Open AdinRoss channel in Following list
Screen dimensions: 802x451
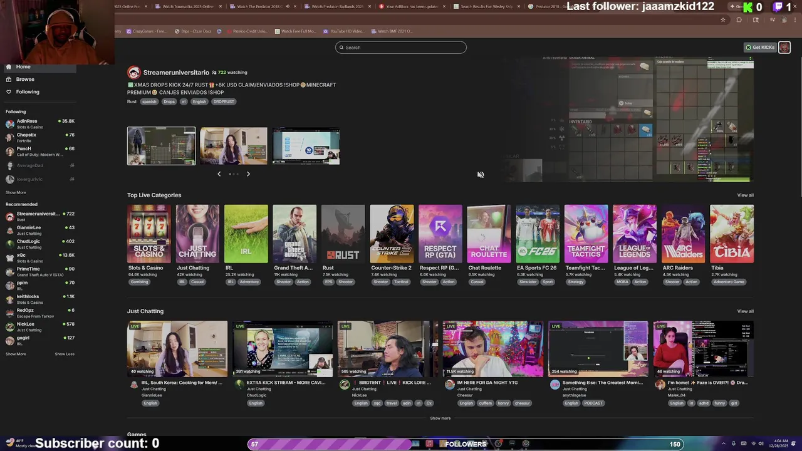(40, 123)
